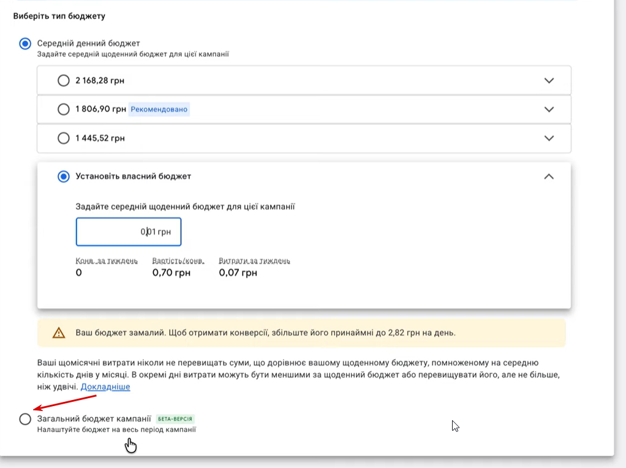Image resolution: width=626 pixels, height=468 pixels.
Task: Choose the recommended 1 806,90 грн radio option
Action: (x=64, y=110)
